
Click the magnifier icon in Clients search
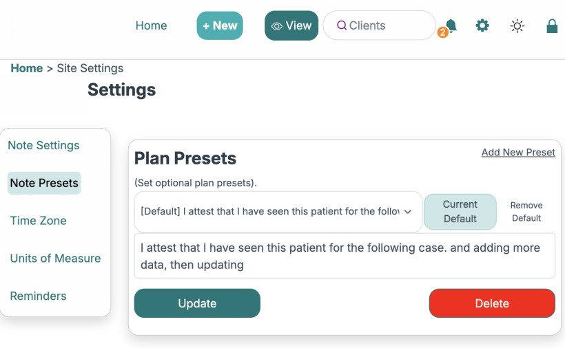[x=341, y=25]
